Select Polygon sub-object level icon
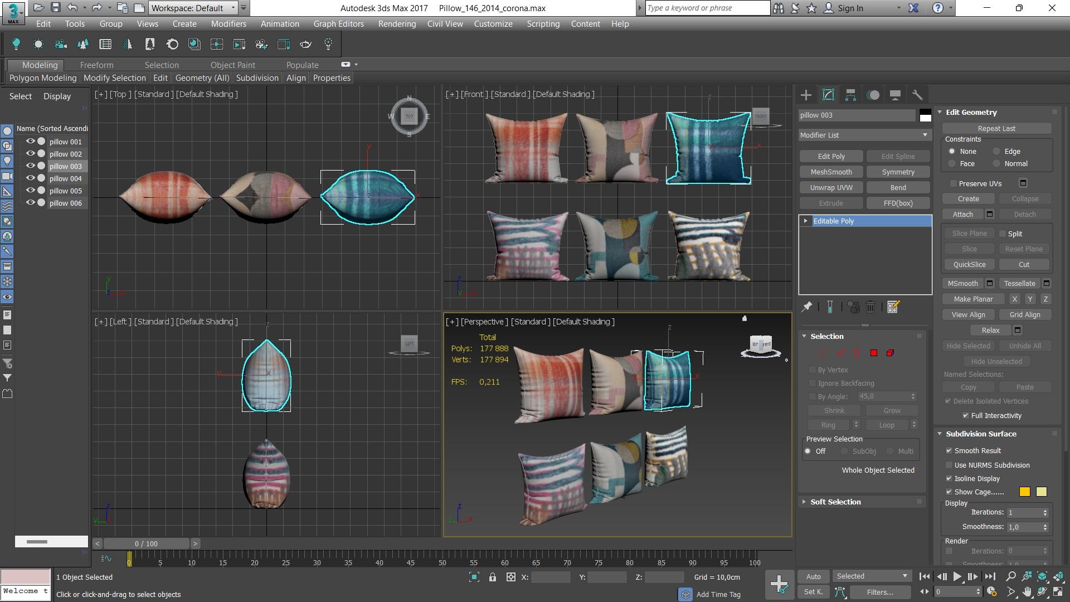 click(x=873, y=353)
